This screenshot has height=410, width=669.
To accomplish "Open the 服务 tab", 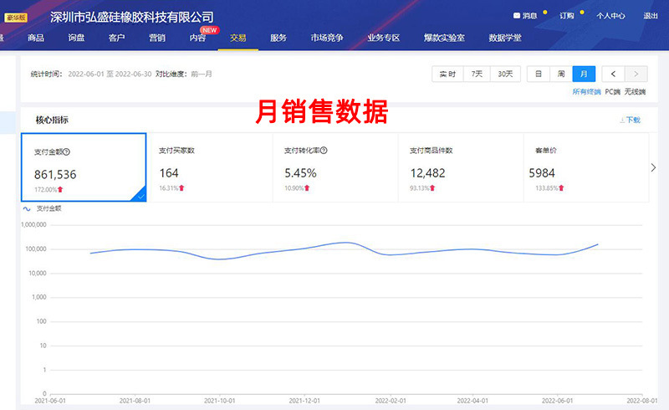I will (278, 38).
